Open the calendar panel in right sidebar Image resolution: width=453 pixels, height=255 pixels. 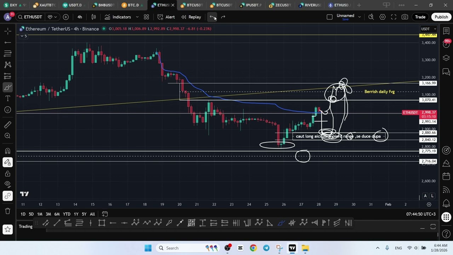pyautogui.click(x=446, y=176)
